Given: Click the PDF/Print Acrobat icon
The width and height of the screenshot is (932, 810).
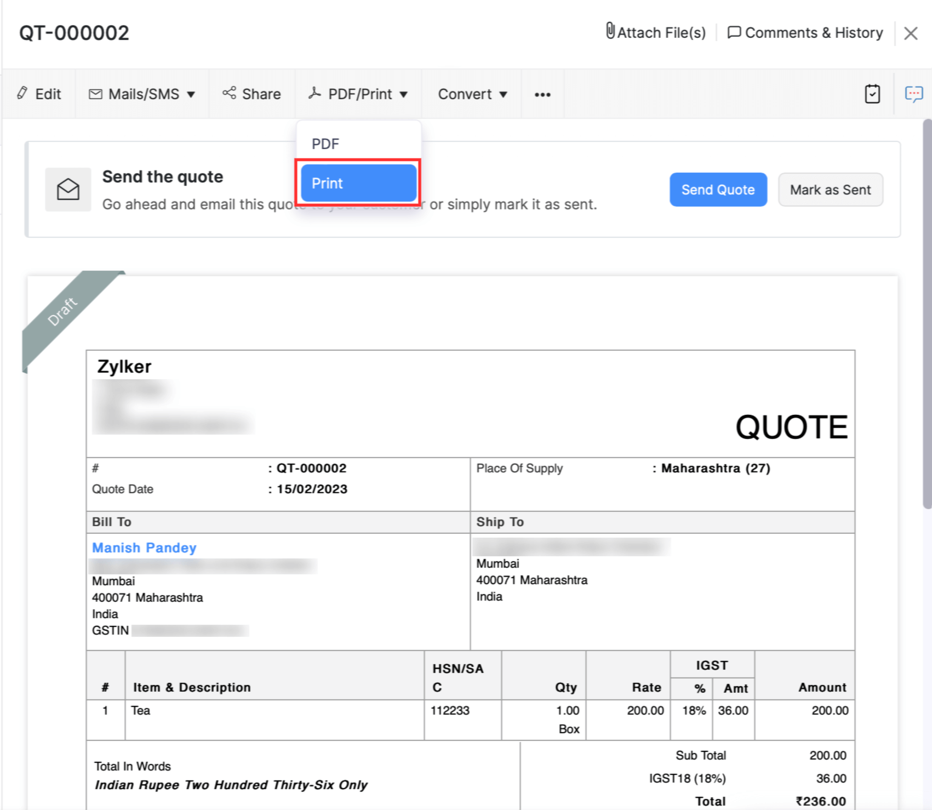Looking at the screenshot, I should 315,93.
